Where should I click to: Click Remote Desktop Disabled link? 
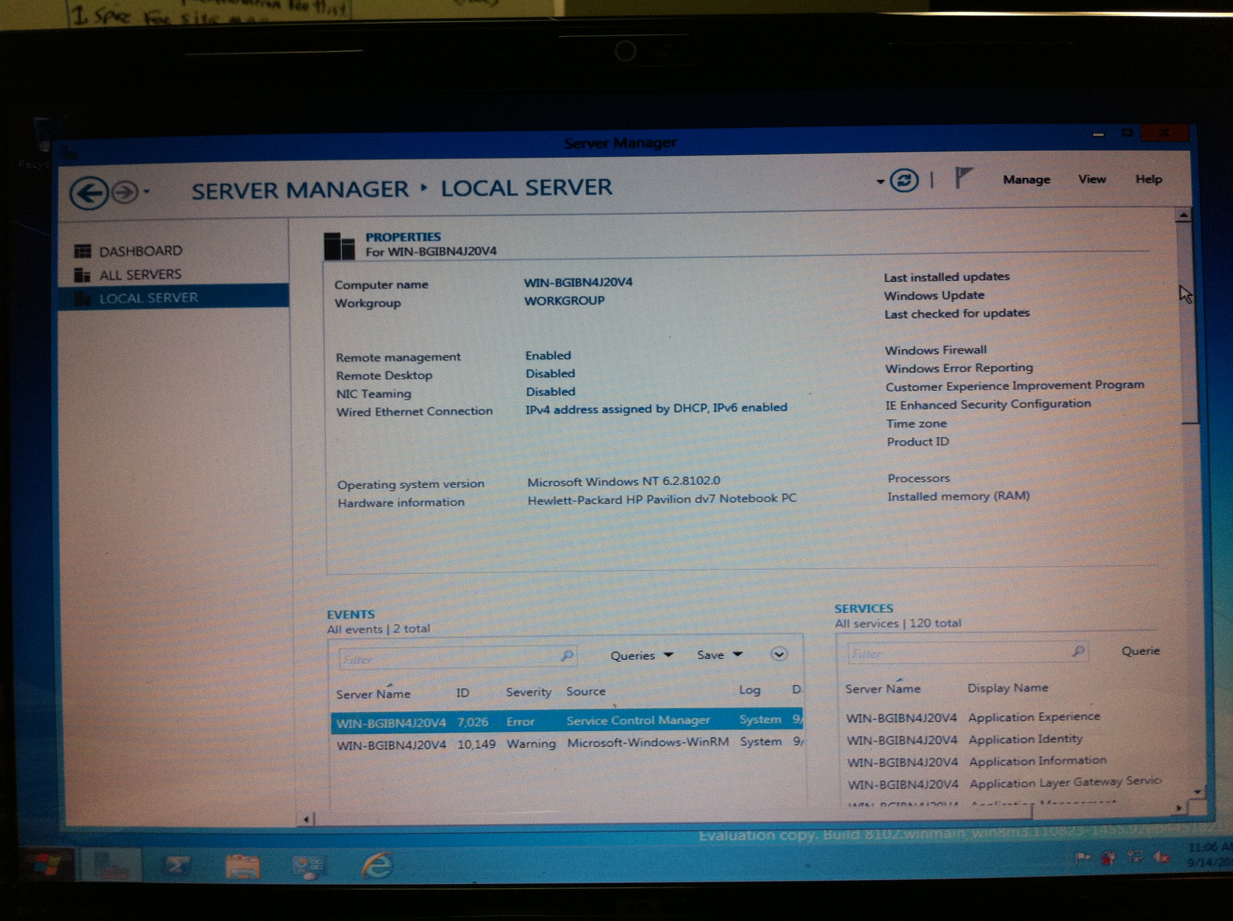click(550, 373)
